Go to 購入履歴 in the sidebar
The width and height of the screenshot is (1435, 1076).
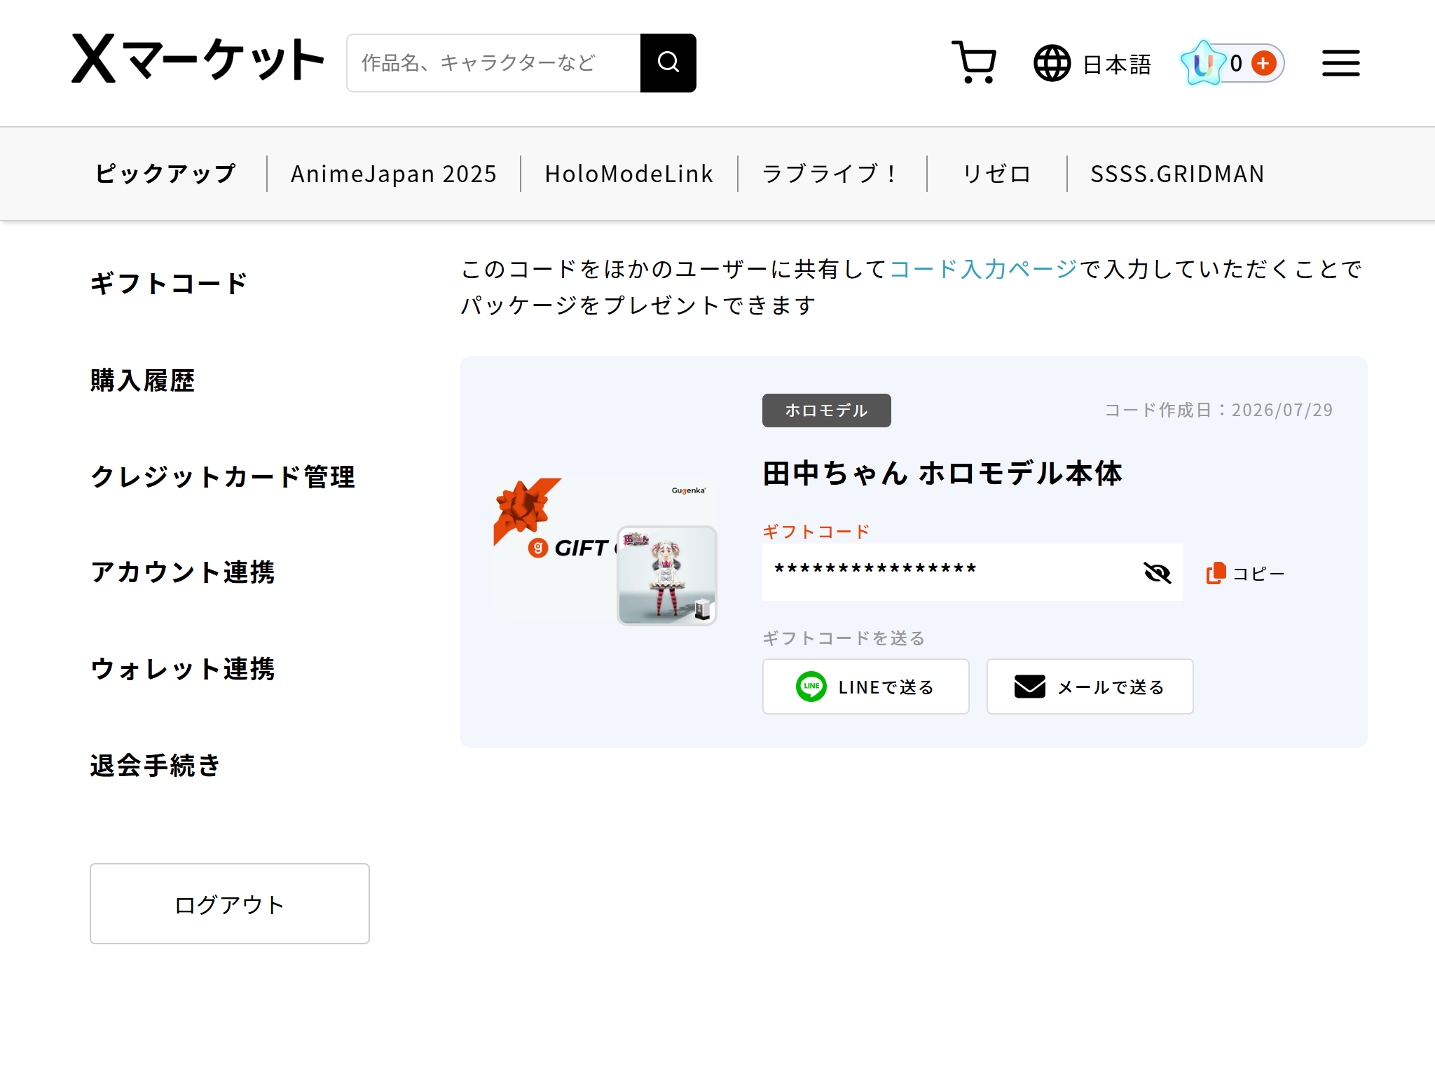click(143, 380)
